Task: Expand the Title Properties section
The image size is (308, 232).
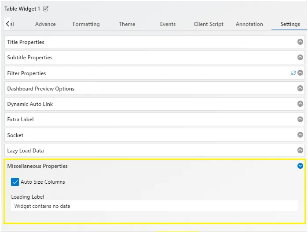Action: click(300, 42)
